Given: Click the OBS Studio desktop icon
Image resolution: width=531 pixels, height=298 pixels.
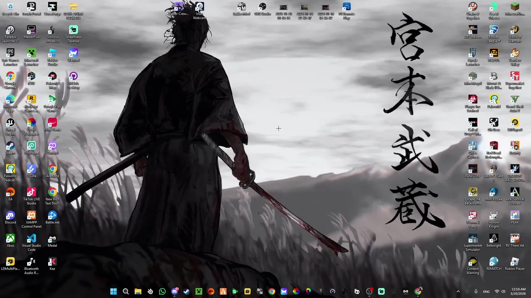Looking at the screenshot, I should (263, 9).
